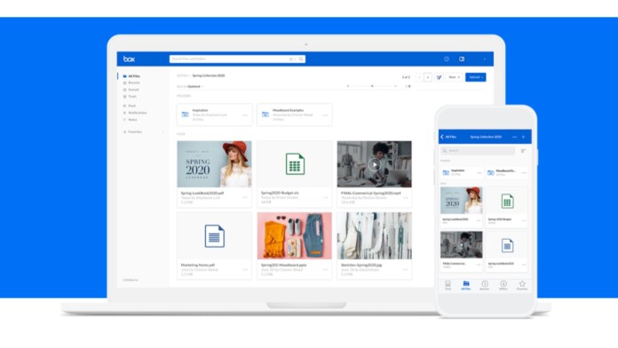
Task: Play the FINAL-Commercial-Spring2020.mp4 video thumbnail
Action: pos(375,164)
